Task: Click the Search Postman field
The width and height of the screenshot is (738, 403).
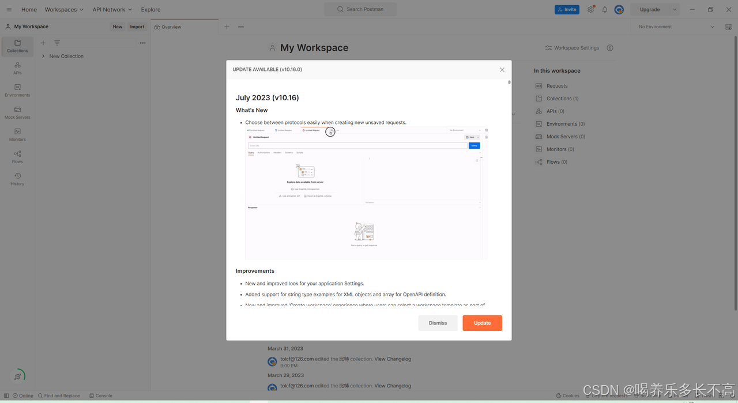Action: pos(360,9)
